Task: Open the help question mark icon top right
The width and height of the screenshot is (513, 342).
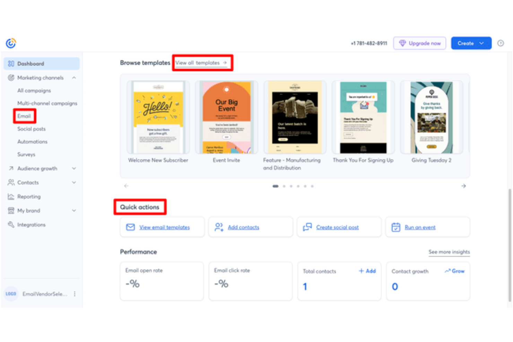Action: click(x=501, y=43)
